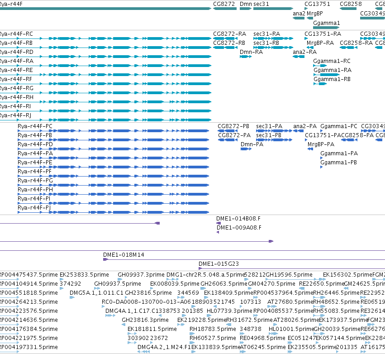
Task: Click the sec31-PA protein label
Action: point(269,126)
